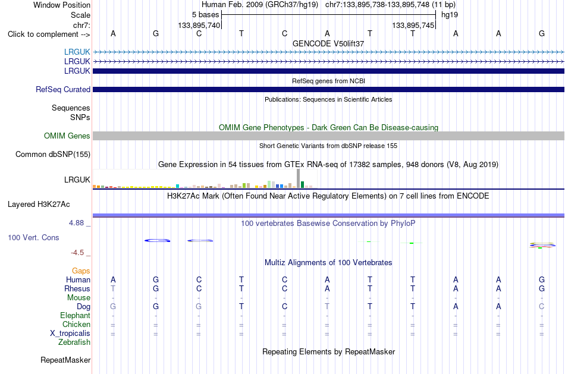
Task: Click the 'Sequences' track label
Action: [71, 108]
